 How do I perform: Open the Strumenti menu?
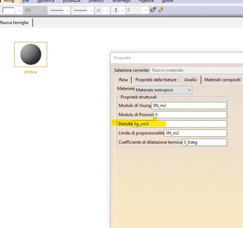click(121, 1)
